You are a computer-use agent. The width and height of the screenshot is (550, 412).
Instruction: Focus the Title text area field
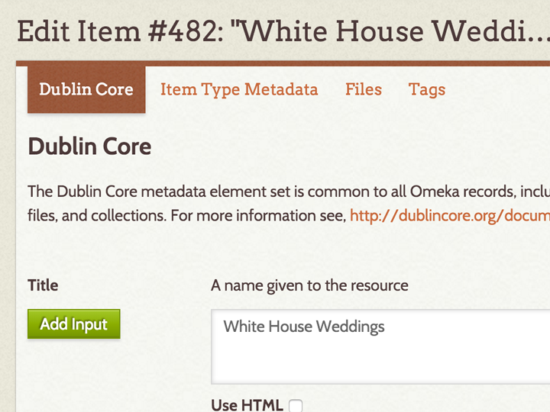pyautogui.click(x=380, y=347)
